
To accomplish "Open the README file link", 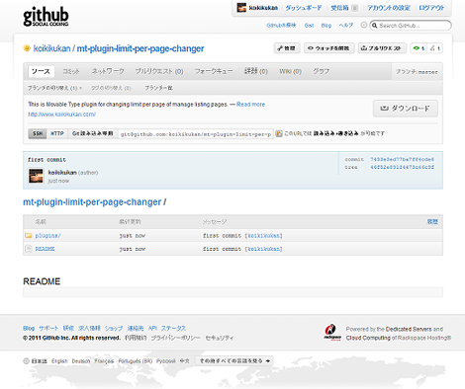I will pos(45,249).
